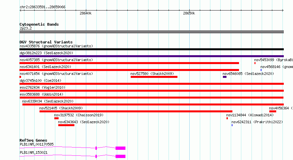293x160 pixels.
Task: Click the nsv6339034 red variant bar
Action: pos(153,104)
